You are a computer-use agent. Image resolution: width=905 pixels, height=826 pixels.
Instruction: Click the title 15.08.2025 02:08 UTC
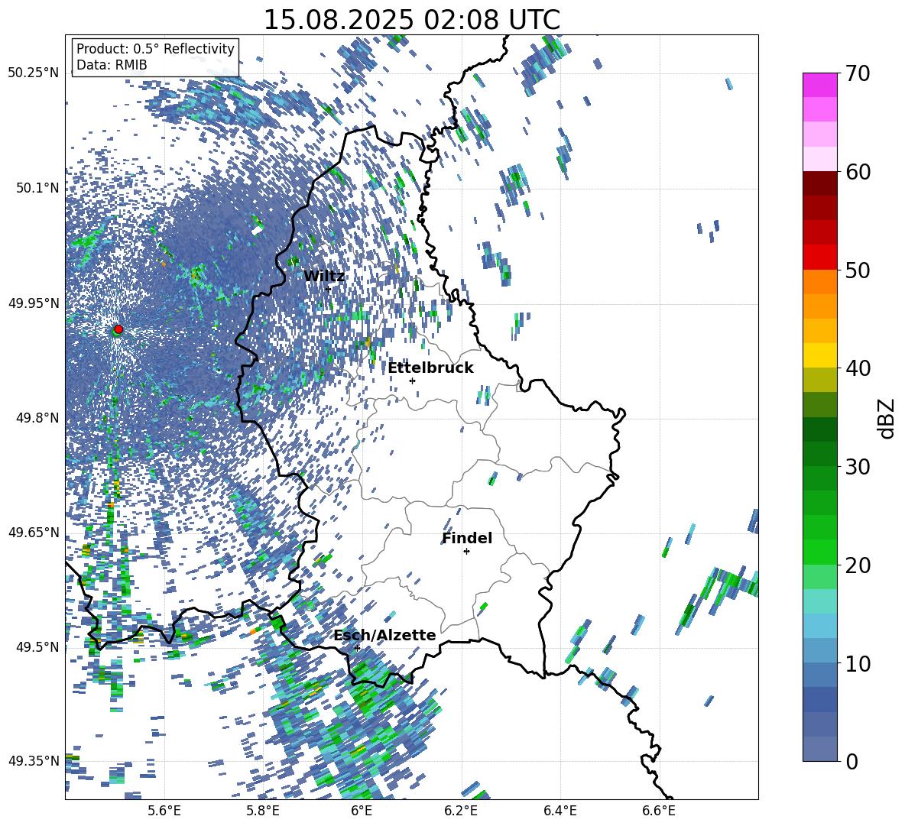point(411,20)
